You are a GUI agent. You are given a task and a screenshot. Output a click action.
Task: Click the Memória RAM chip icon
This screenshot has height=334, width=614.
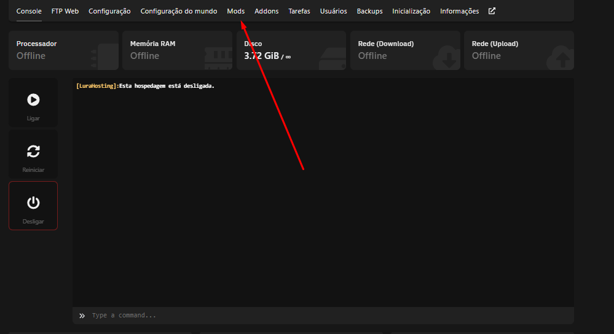tap(218, 57)
